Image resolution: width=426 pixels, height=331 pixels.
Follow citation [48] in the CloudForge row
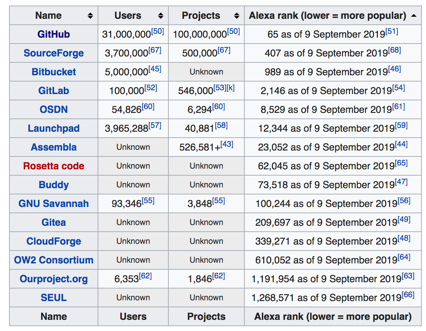pos(404,238)
